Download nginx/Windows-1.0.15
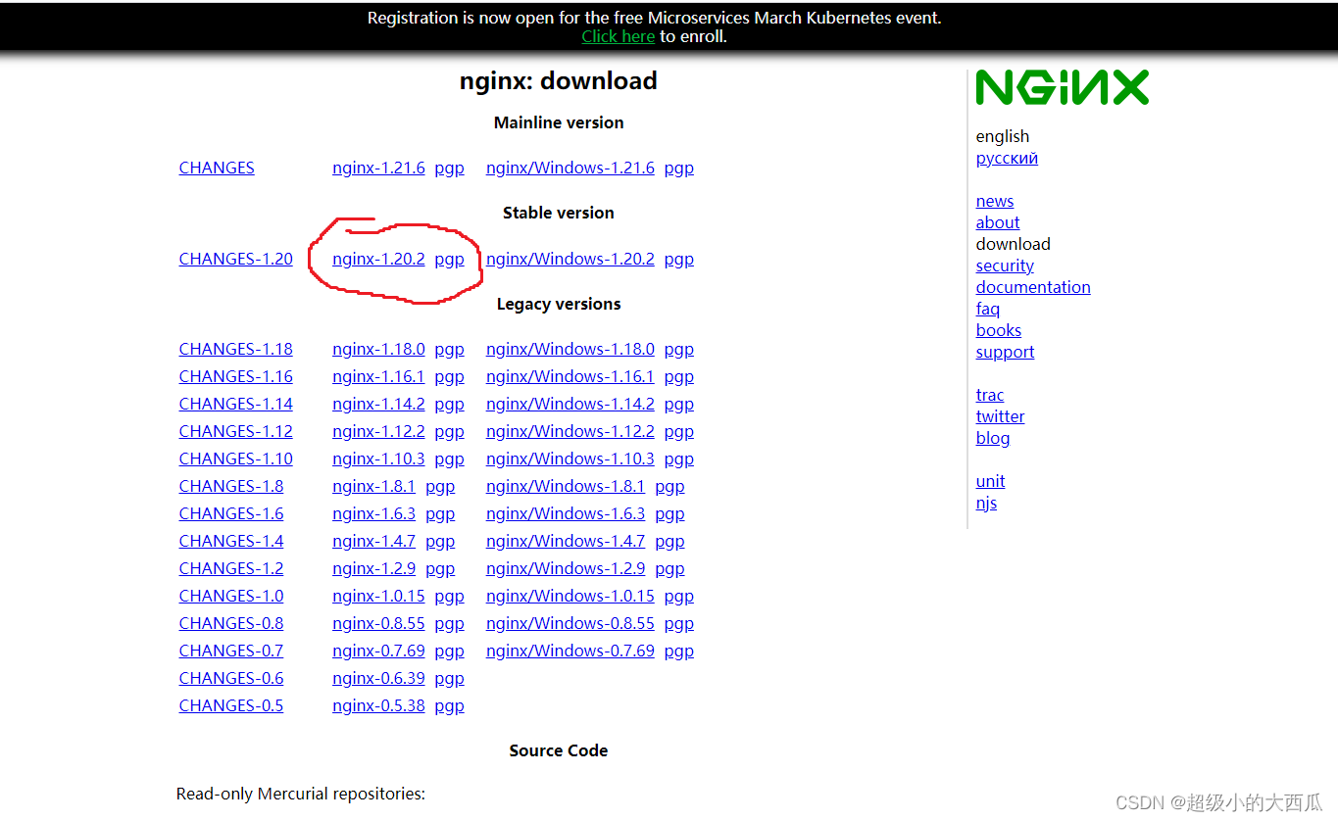 [570, 596]
